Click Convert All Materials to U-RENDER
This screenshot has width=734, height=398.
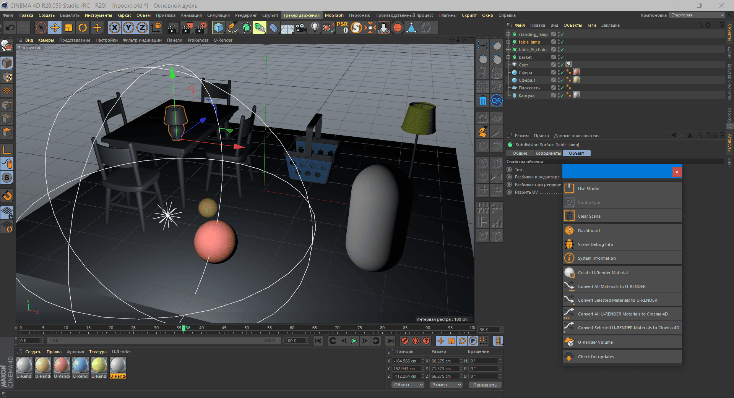click(x=622, y=286)
